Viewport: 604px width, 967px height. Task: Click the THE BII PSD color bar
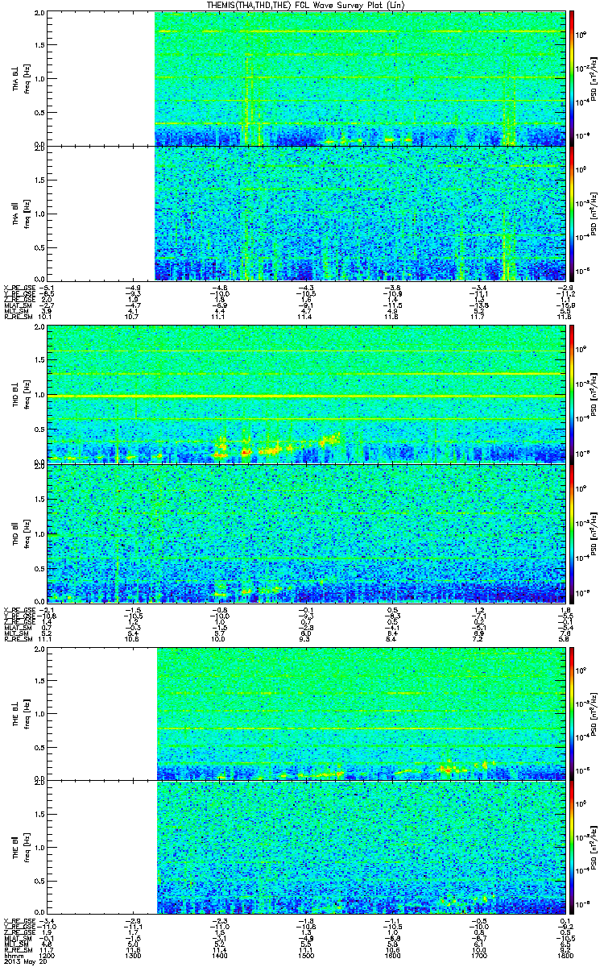pos(573,847)
